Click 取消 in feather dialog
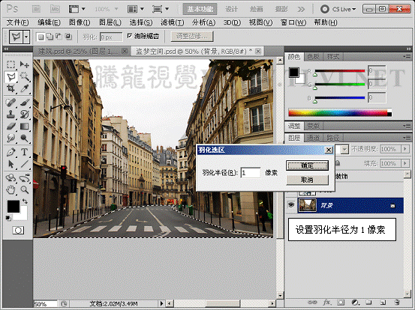 (x=307, y=180)
